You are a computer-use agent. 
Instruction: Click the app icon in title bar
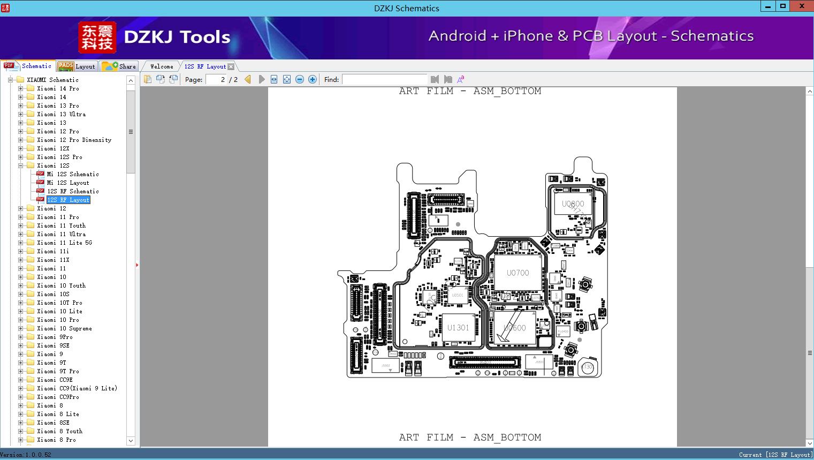click(x=5, y=7)
